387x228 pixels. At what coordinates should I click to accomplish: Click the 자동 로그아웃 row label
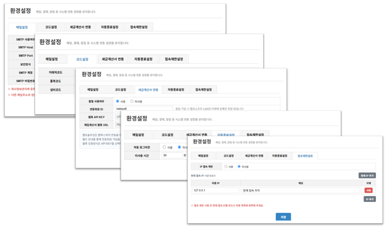tap(142, 147)
